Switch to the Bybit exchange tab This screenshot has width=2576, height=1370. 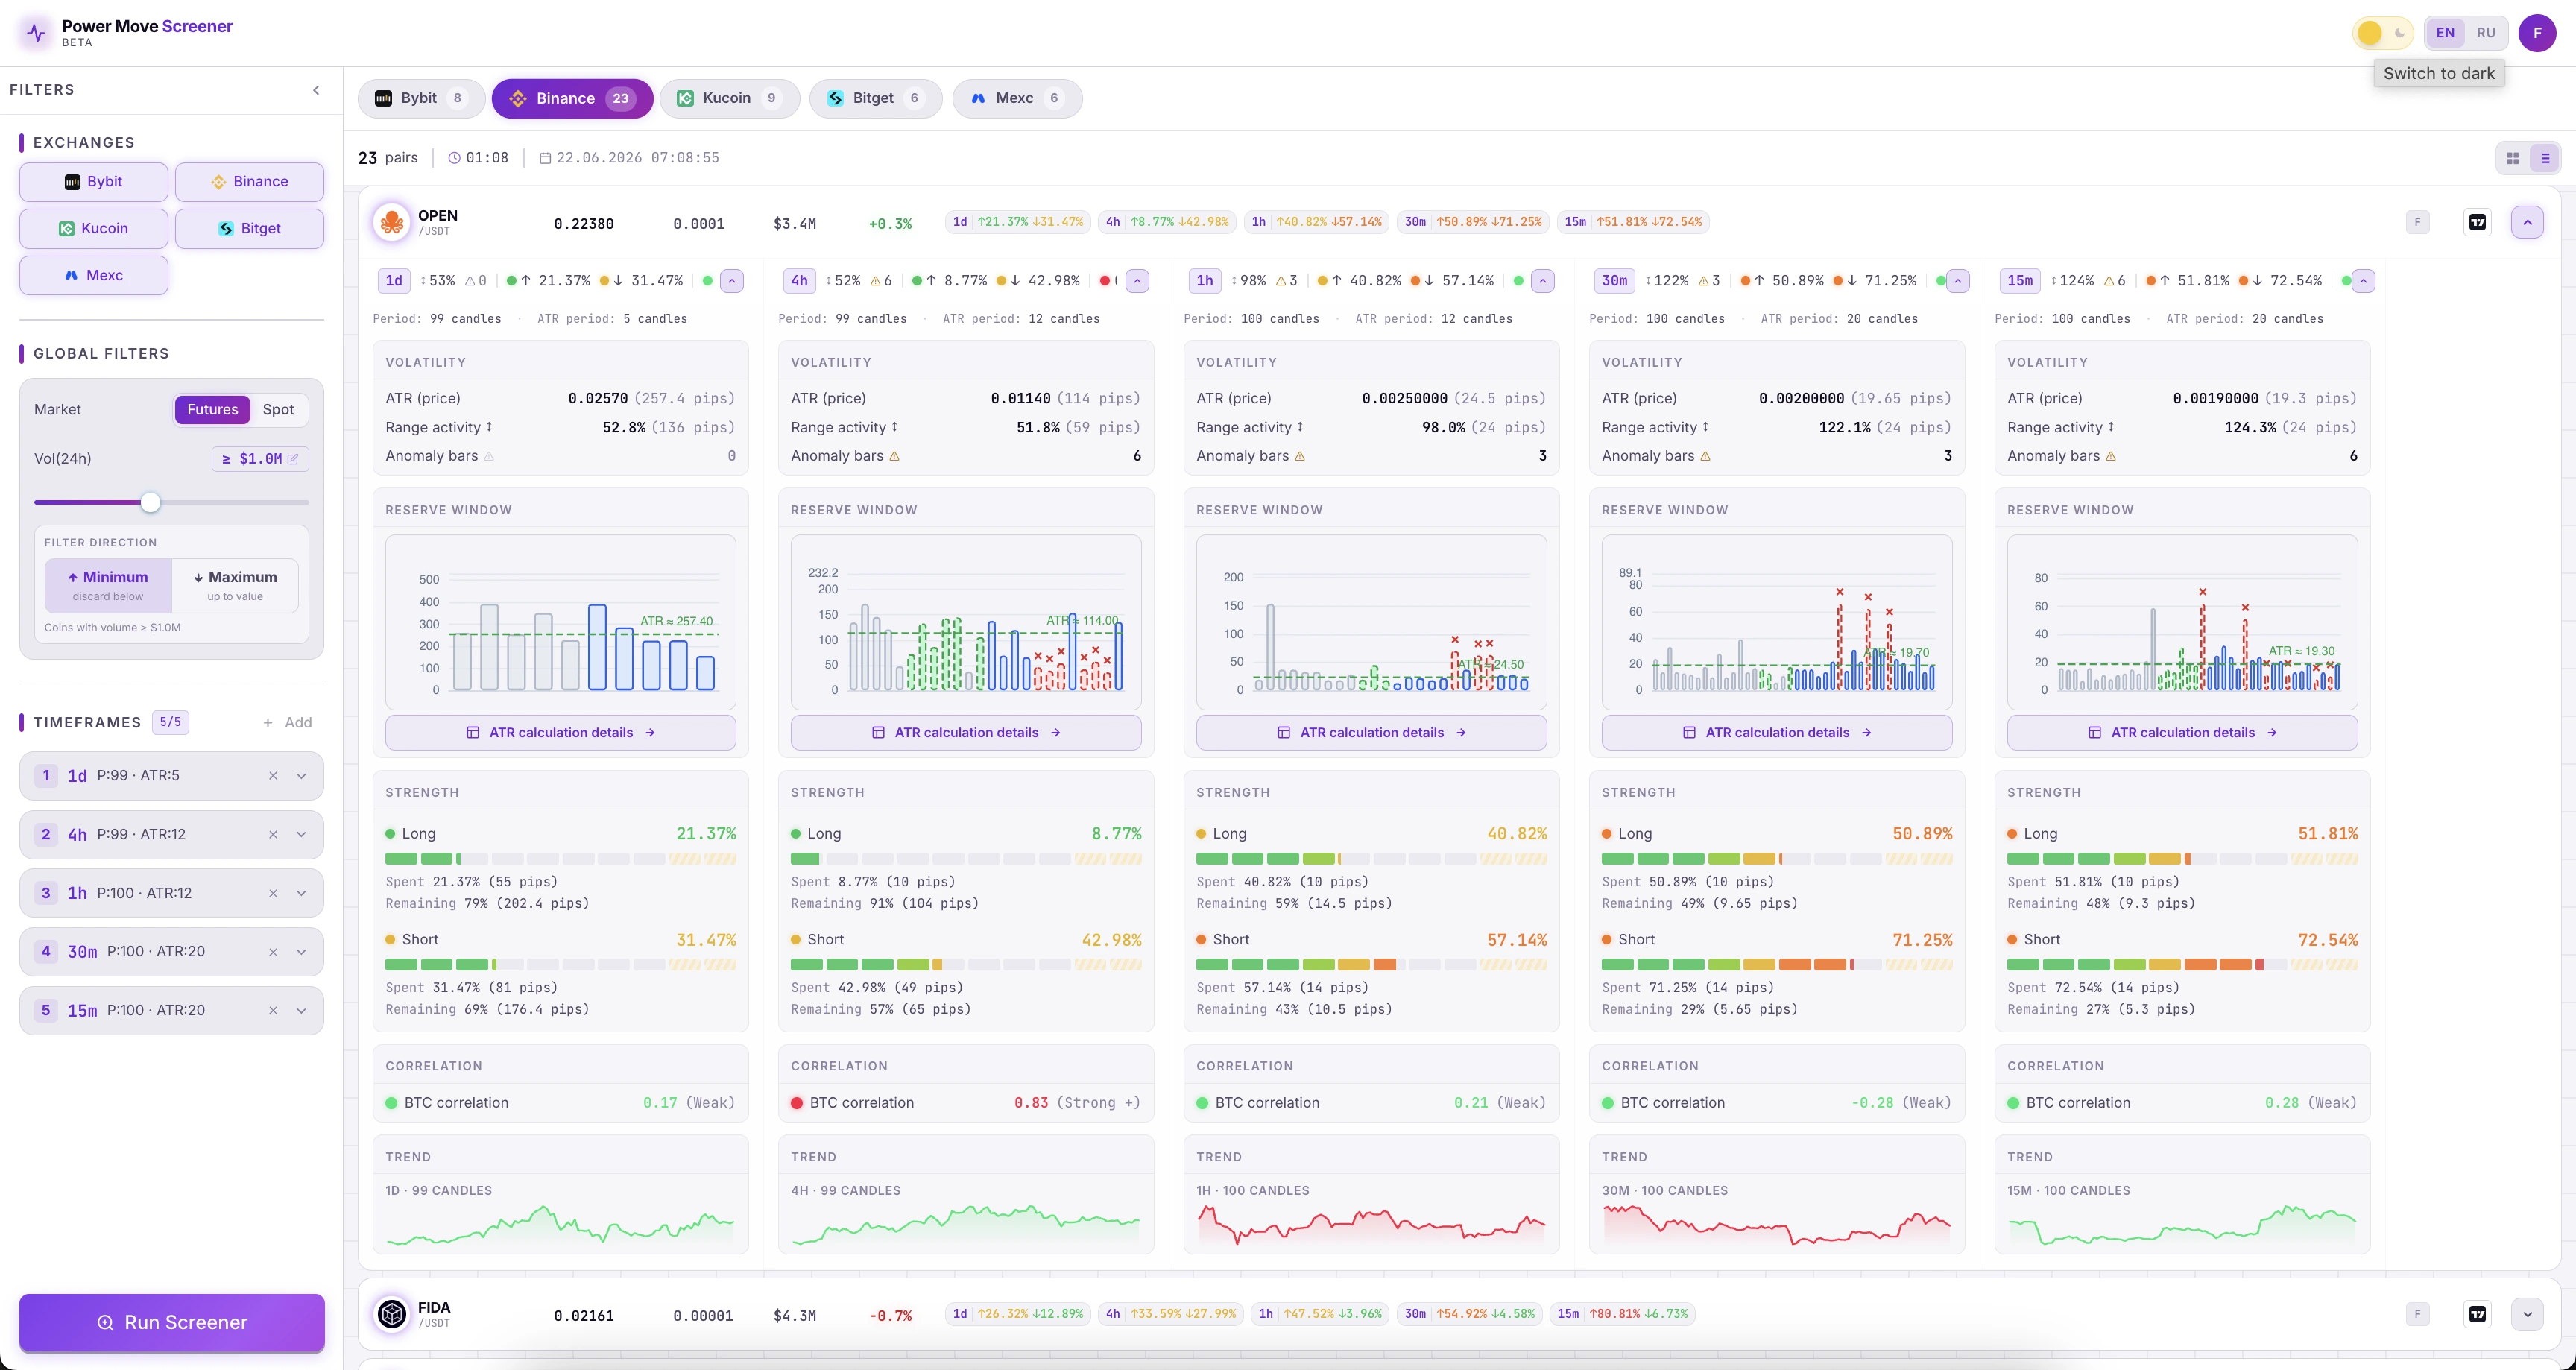pos(421,99)
